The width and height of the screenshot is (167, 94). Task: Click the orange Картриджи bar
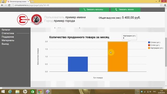click(118, 57)
